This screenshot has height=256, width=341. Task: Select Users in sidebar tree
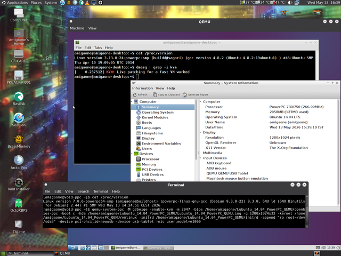[147, 149]
